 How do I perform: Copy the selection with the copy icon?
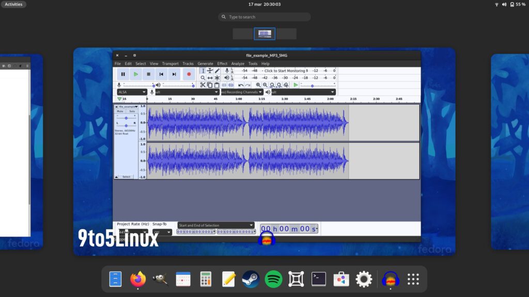(x=210, y=85)
